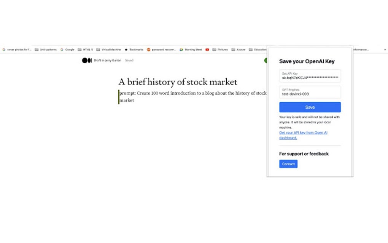Open the cover photos bookmark
The height and width of the screenshot is (243, 388).
(x=17, y=50)
